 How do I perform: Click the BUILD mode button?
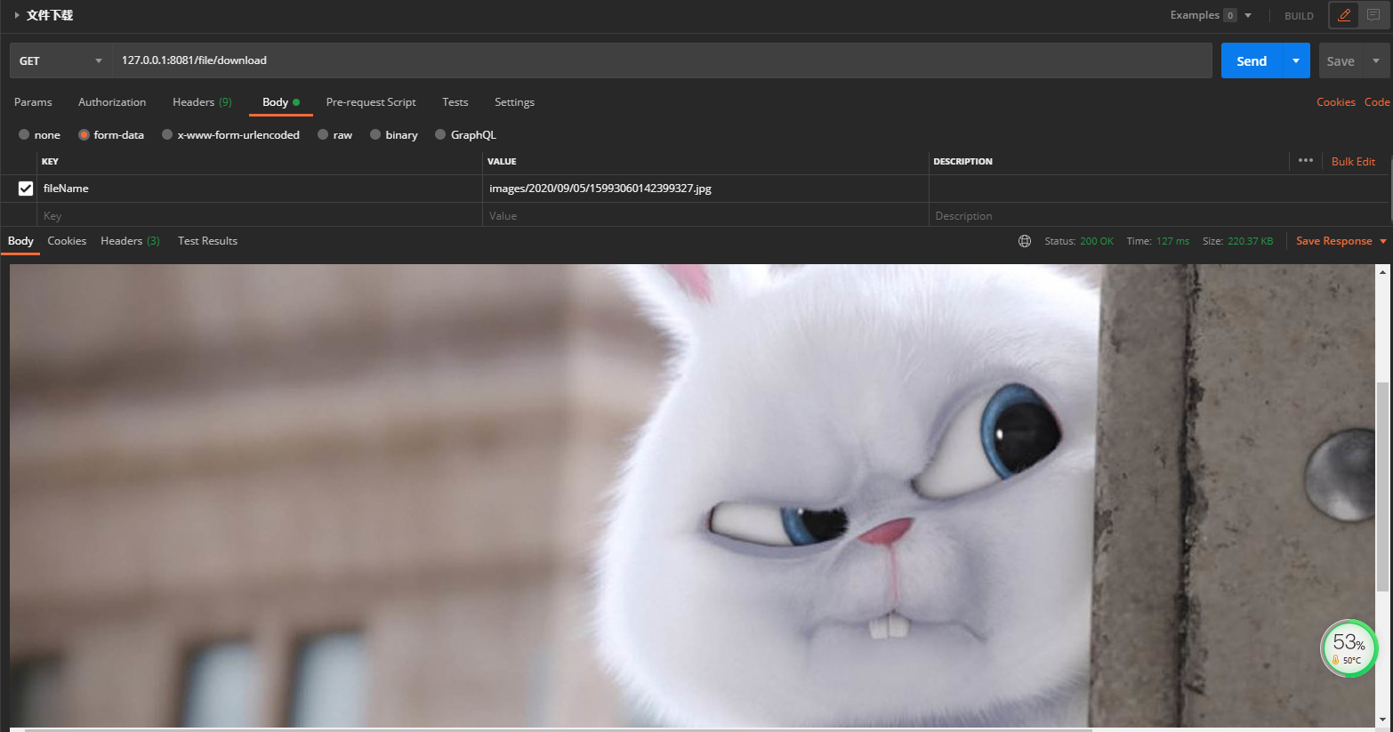(1299, 16)
